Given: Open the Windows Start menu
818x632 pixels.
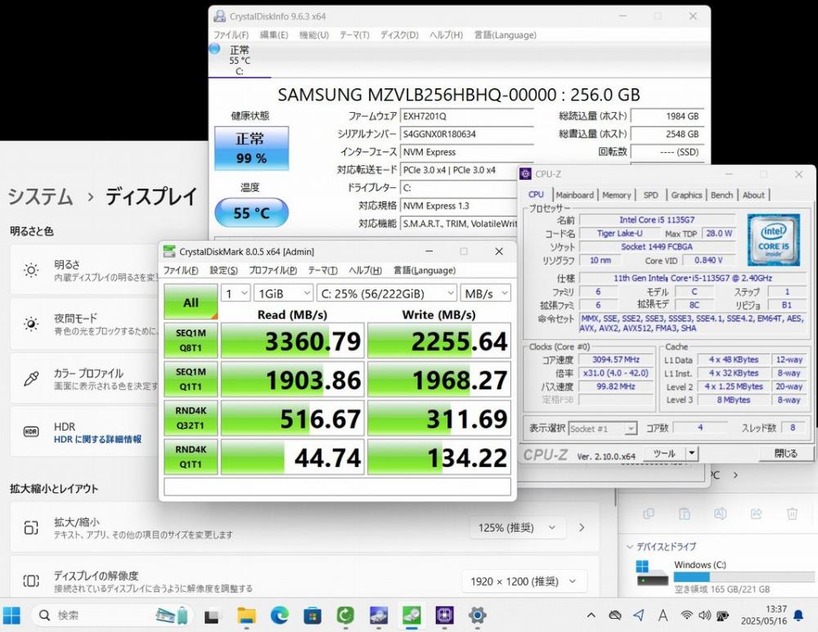Looking at the screenshot, I should (11, 616).
